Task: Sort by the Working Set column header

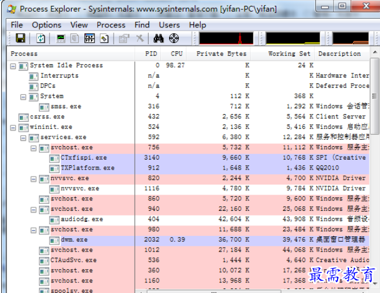Action: [x=289, y=54]
